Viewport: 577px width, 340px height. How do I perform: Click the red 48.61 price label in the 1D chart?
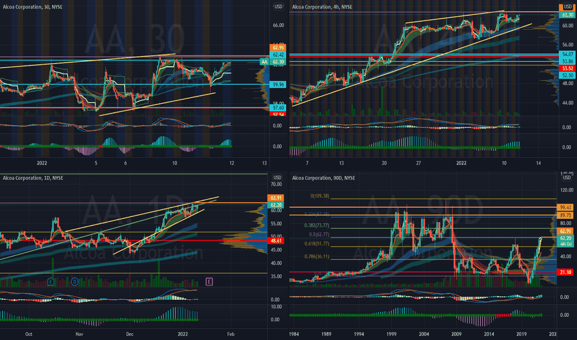click(x=275, y=240)
